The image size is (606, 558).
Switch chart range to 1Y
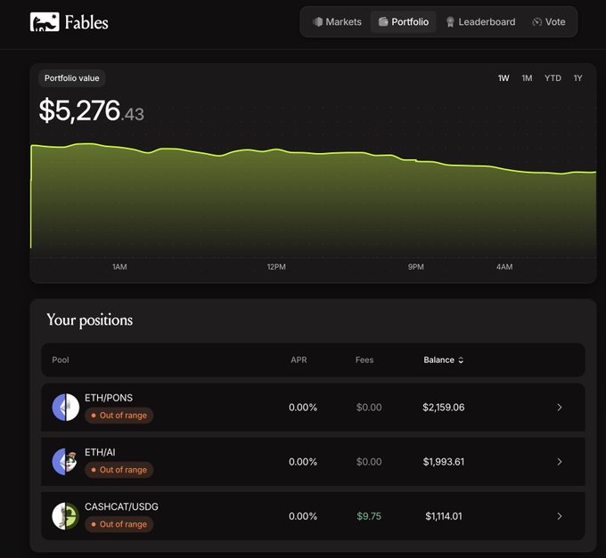[577, 78]
